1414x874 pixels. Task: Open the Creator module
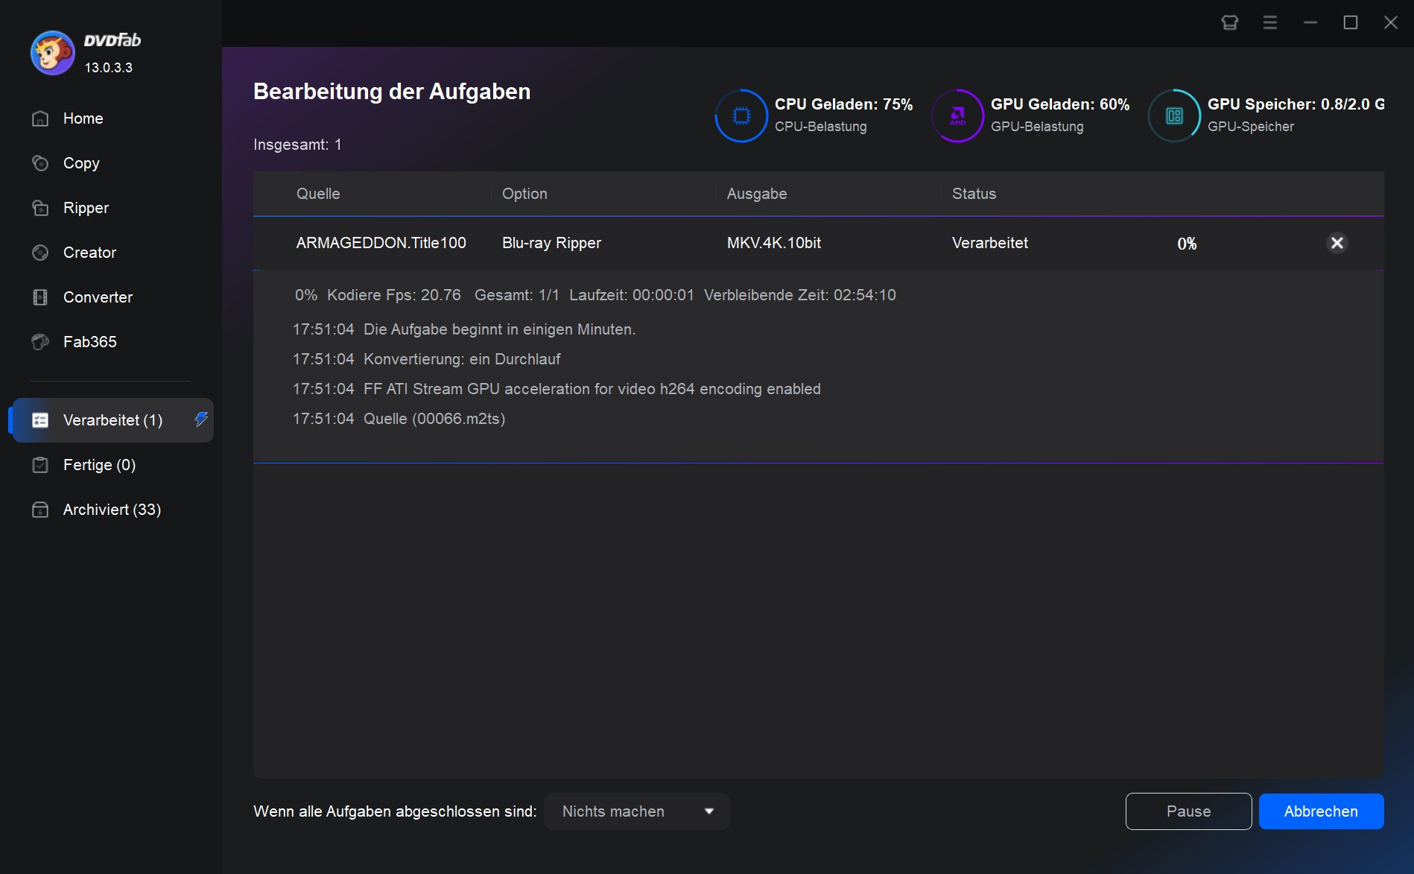tap(112, 253)
